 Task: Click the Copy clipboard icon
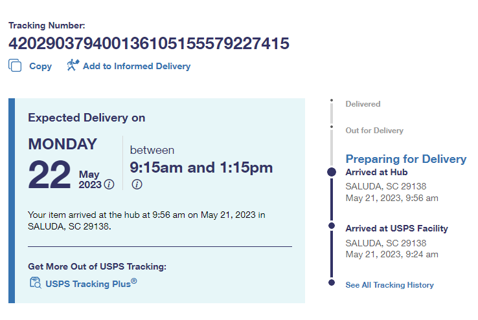click(x=15, y=65)
